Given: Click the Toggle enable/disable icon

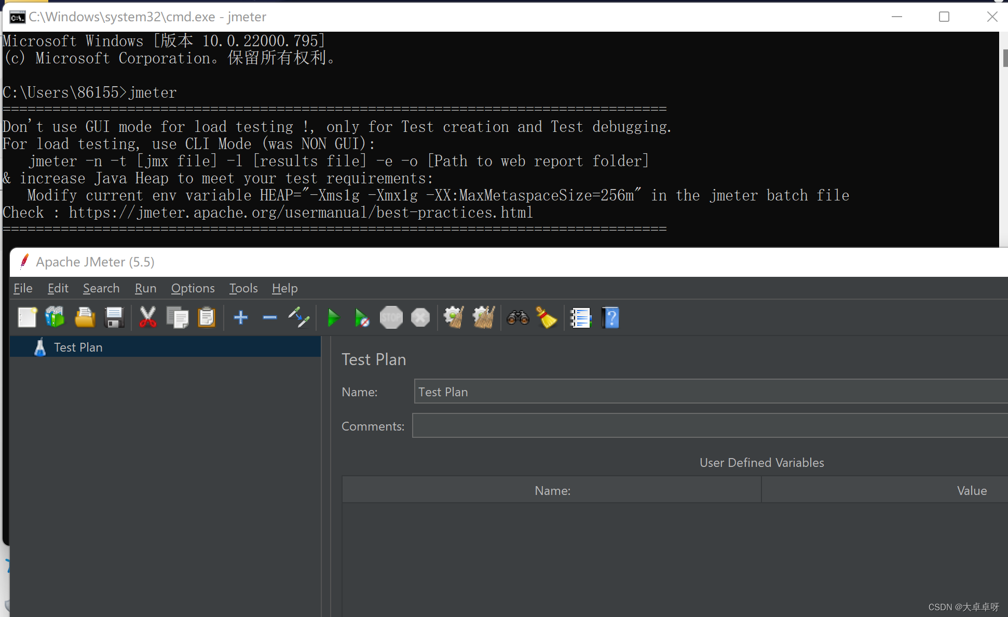Looking at the screenshot, I should 299,317.
